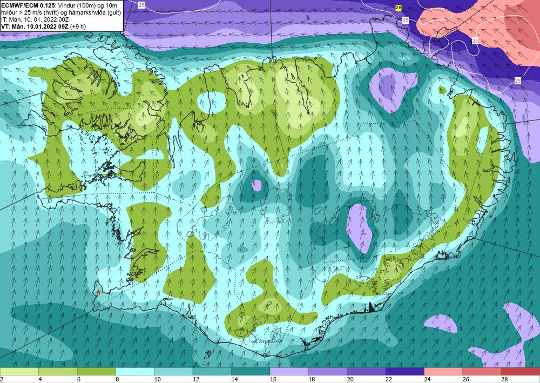Click the "25" contour label beside the title box
Viewport: 540px width, 383px height.
point(141,5)
